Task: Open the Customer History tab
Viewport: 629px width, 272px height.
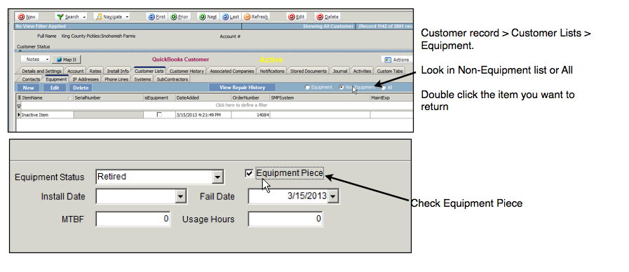Action: [x=187, y=71]
